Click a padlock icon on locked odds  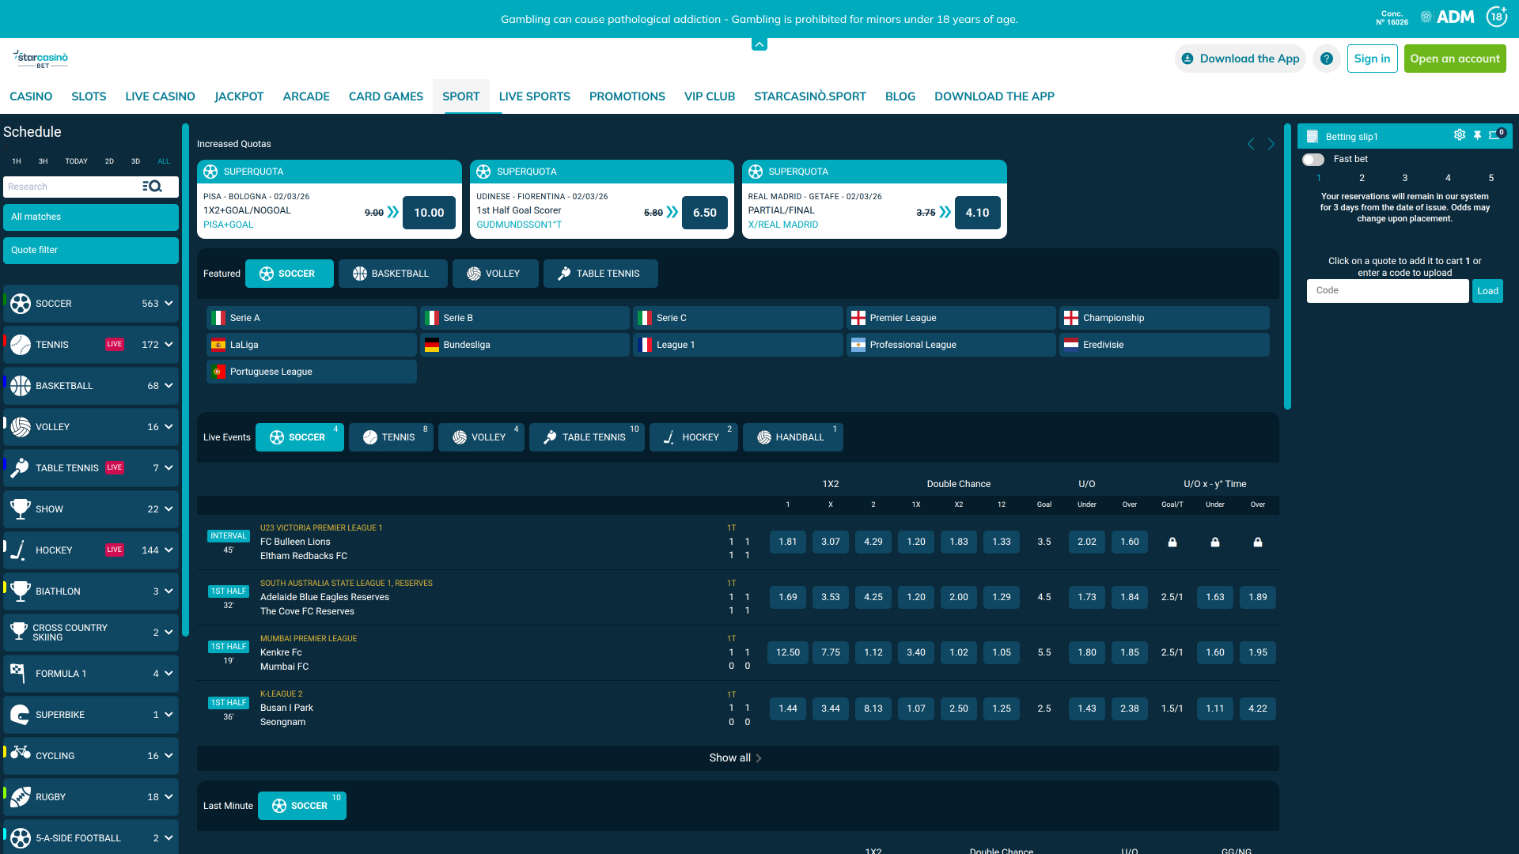(x=1172, y=542)
